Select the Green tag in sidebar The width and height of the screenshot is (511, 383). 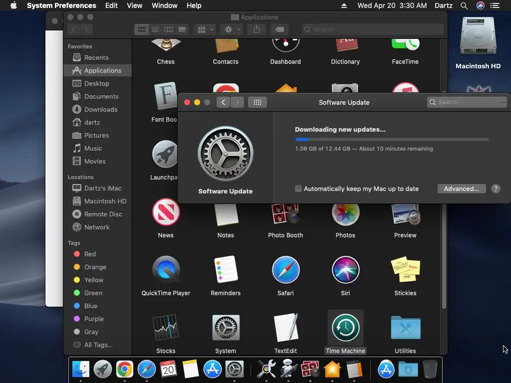click(x=93, y=293)
